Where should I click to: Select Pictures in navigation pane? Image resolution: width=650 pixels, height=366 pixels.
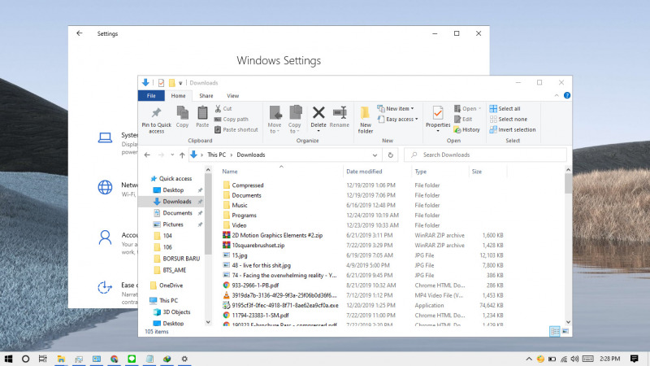point(173,224)
